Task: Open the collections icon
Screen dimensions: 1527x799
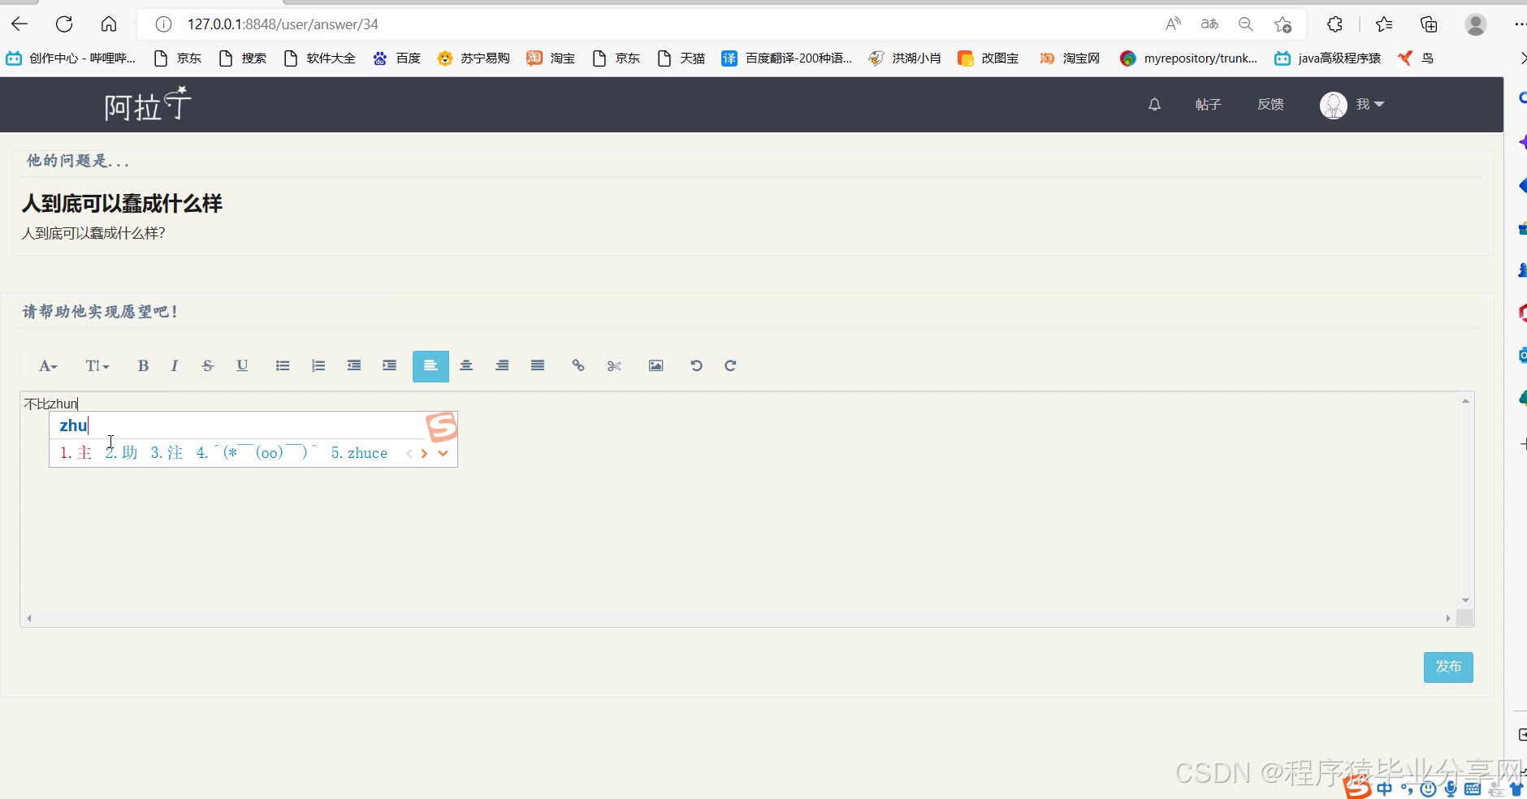Action: tap(1429, 24)
